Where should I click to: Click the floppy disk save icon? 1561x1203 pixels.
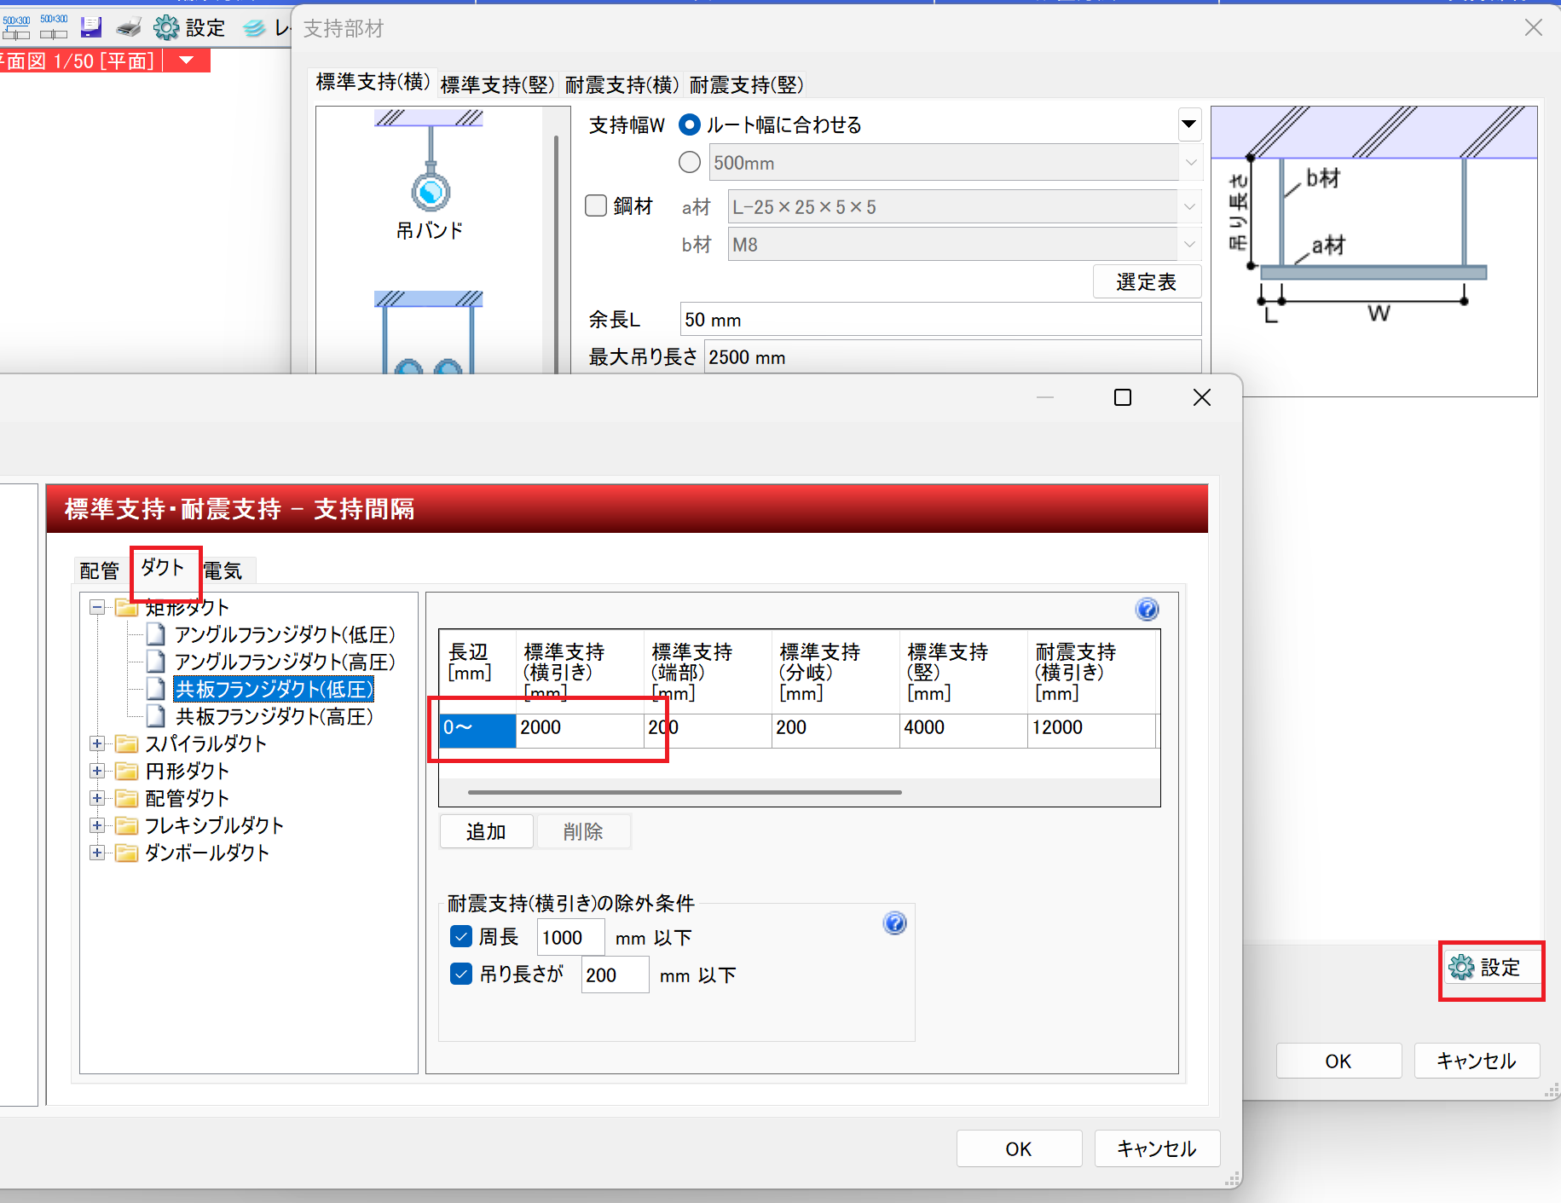coord(91,27)
